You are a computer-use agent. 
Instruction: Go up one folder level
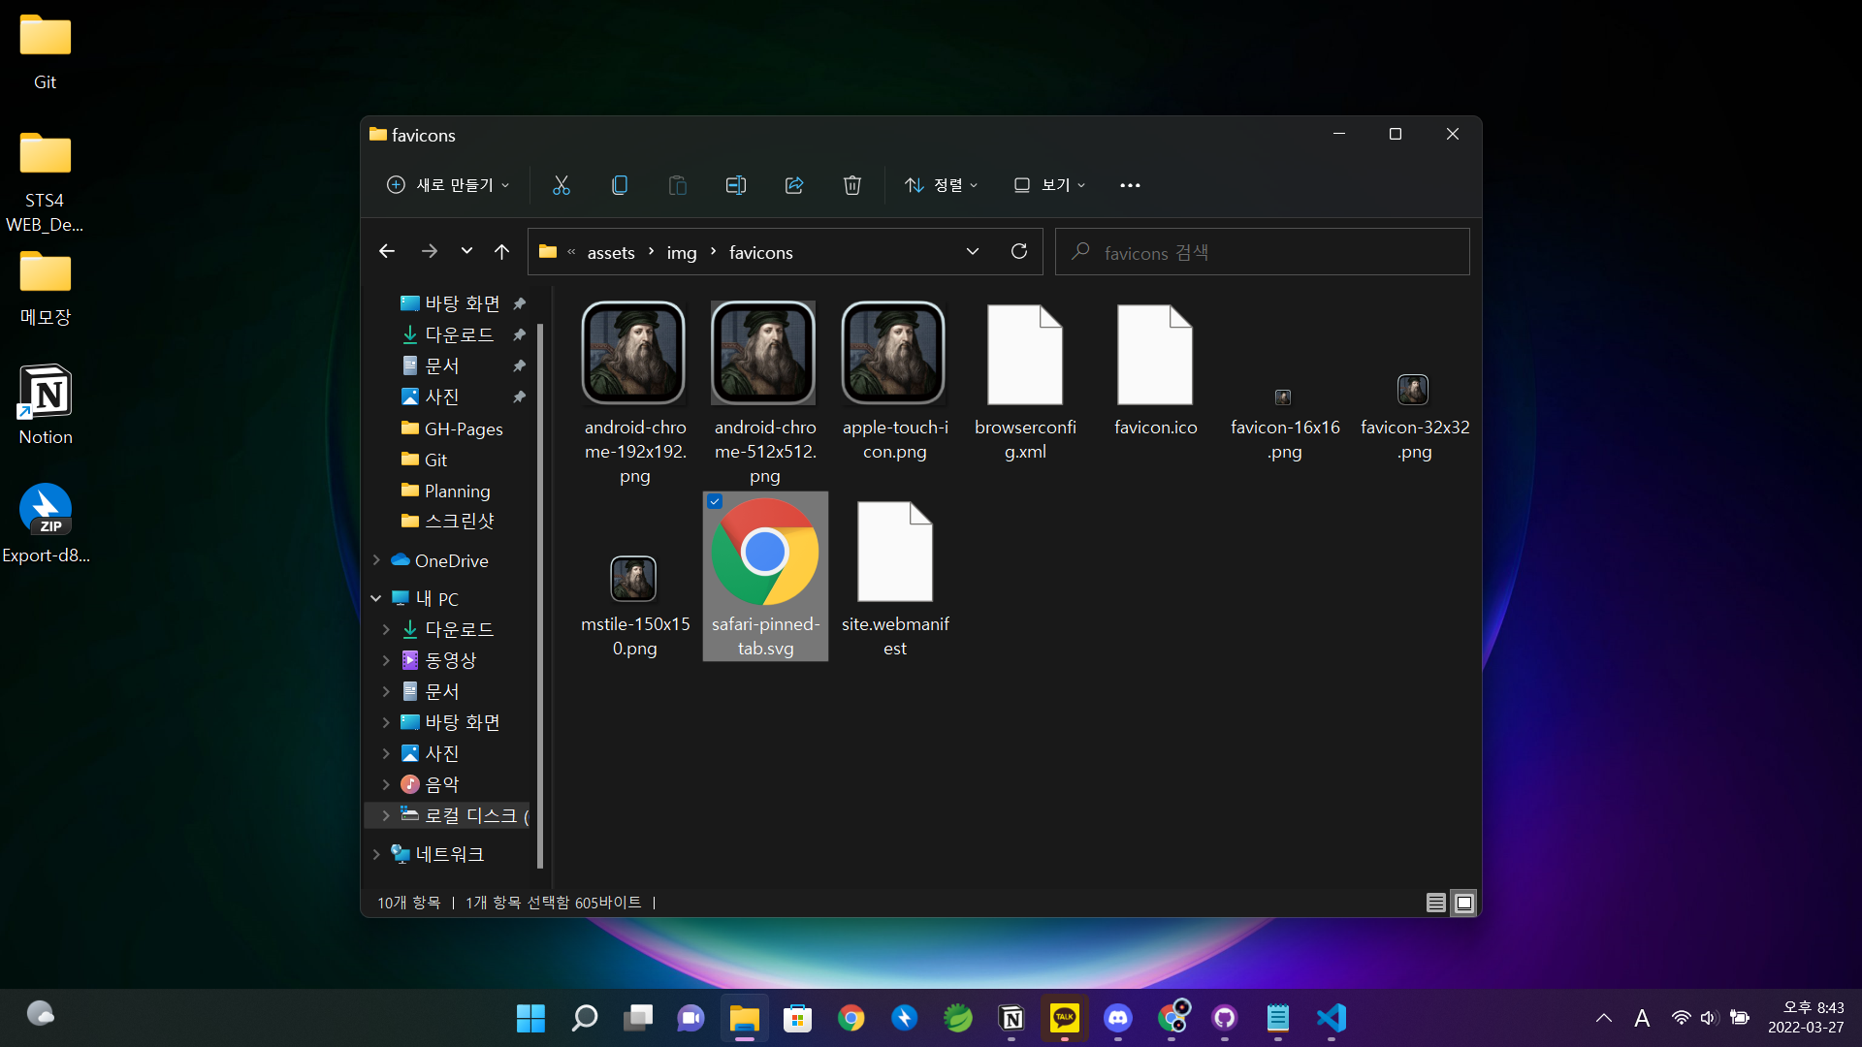(x=501, y=252)
